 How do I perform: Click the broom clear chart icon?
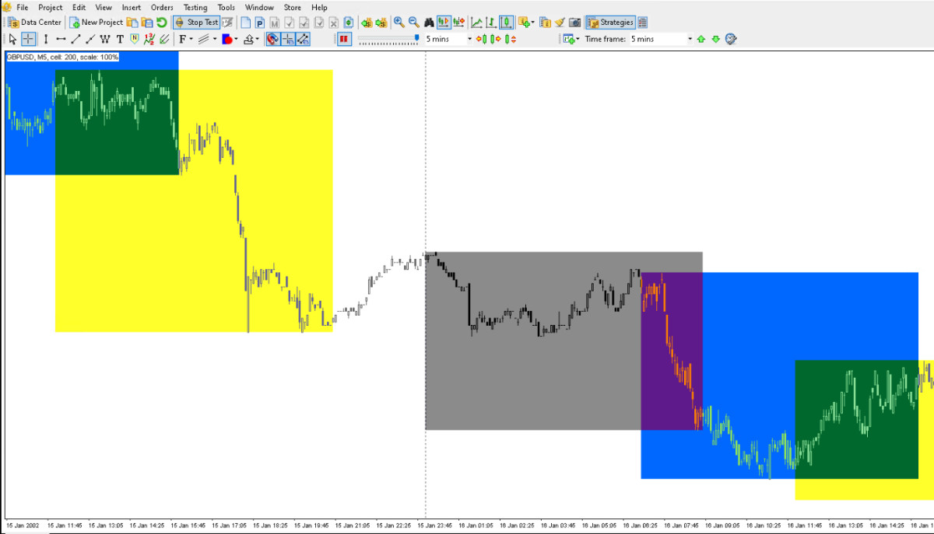[x=560, y=23]
